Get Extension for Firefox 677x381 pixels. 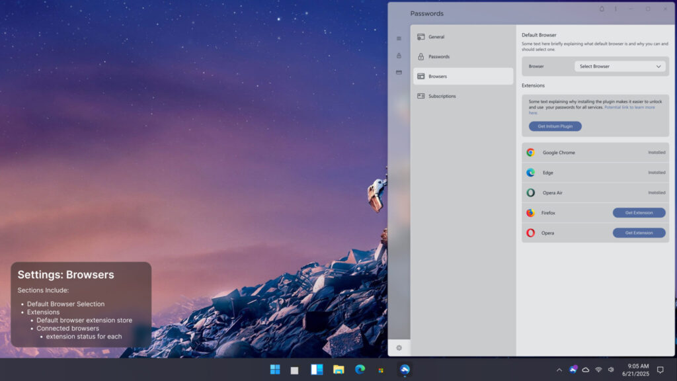coord(639,212)
